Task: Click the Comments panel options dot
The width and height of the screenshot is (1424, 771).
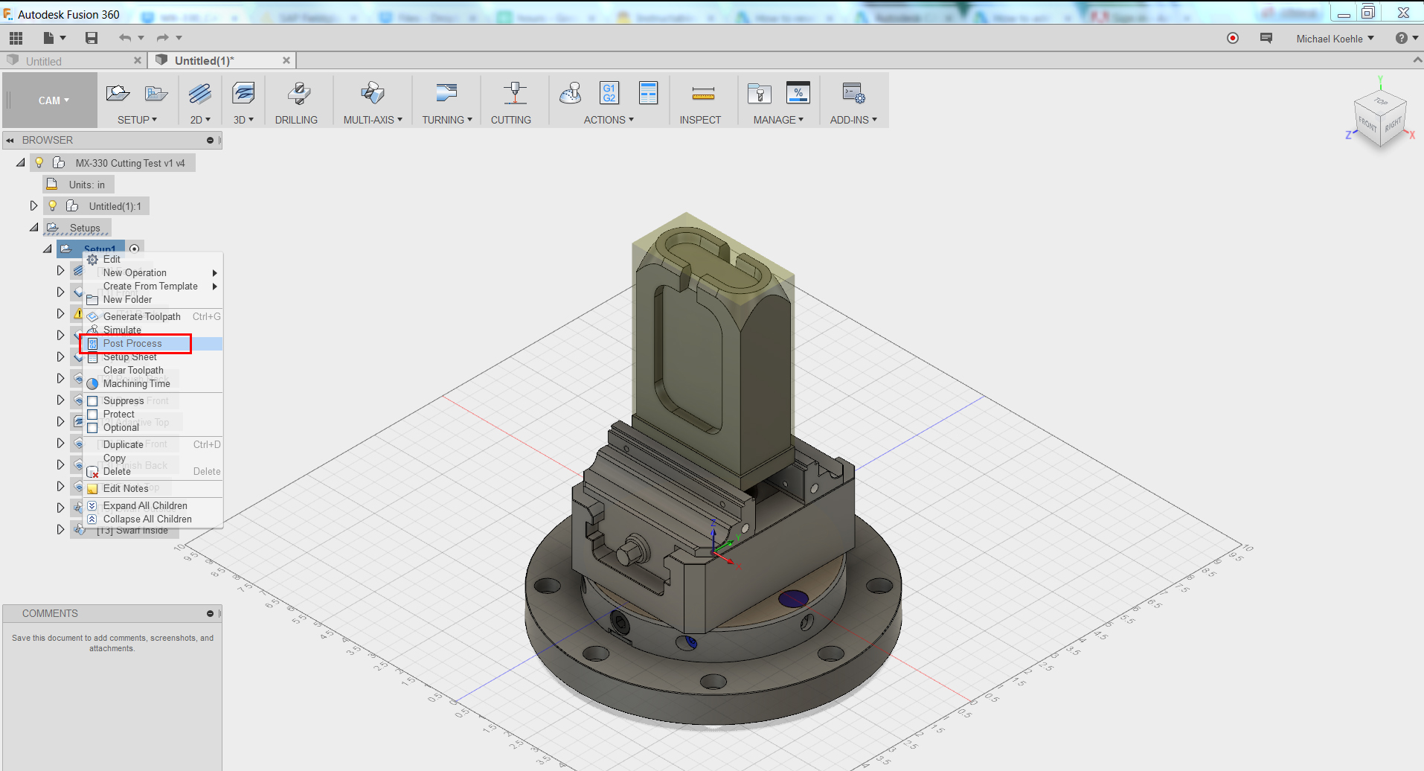Action: (210, 613)
